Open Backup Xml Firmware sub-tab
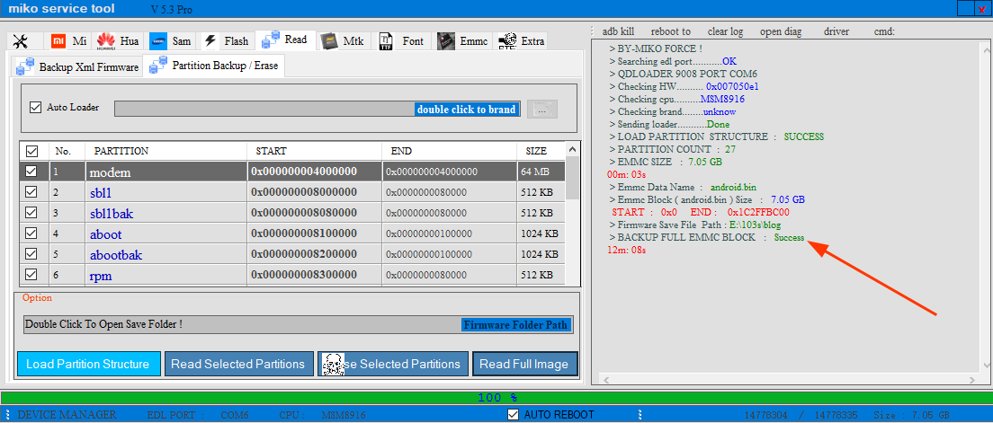The image size is (993, 423). pos(77,66)
